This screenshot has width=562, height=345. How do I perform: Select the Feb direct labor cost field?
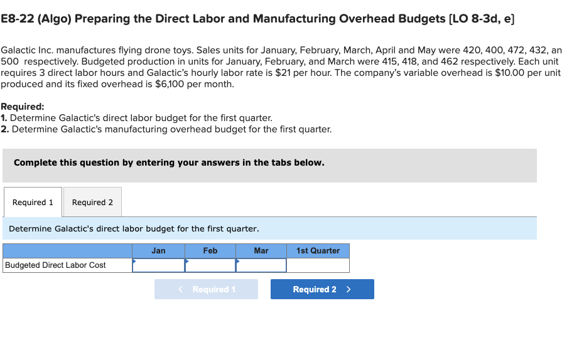tap(210, 265)
